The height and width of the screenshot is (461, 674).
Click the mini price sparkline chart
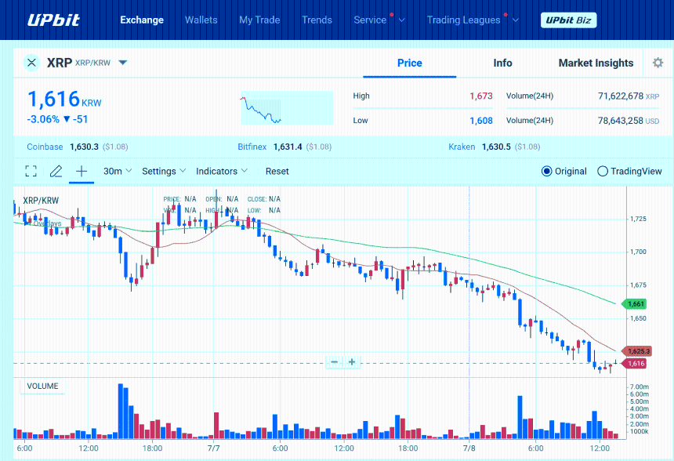click(287, 108)
